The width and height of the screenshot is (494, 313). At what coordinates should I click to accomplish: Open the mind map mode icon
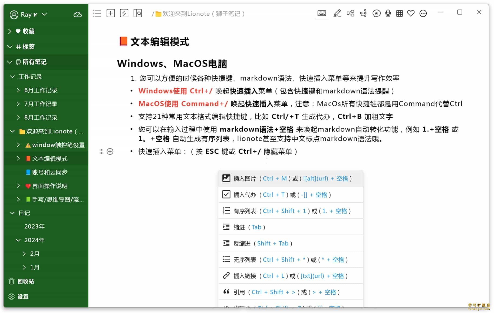(x=350, y=13)
